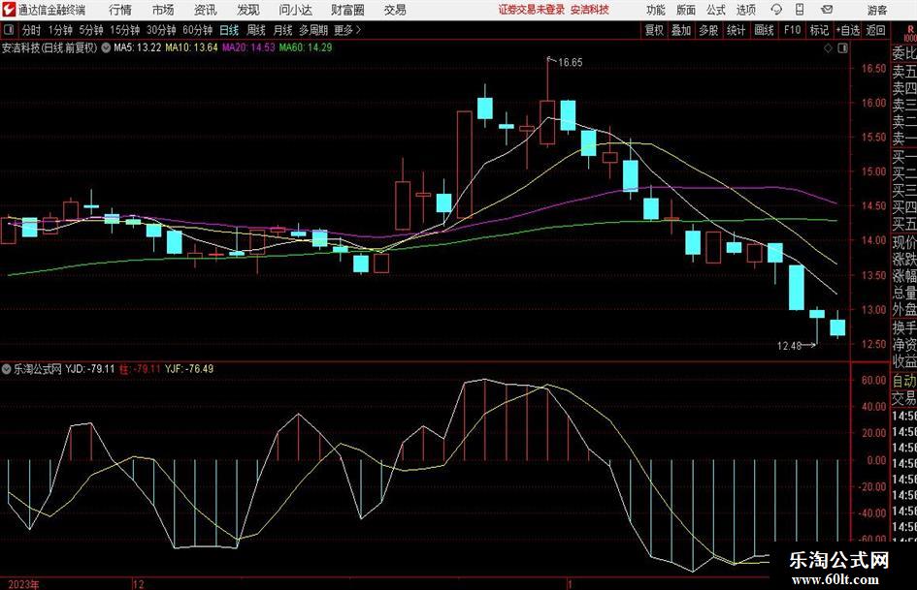This screenshot has width=917, height=590.
Task: Click MA10: 13.64 yellow indicator value
Action: (192, 47)
